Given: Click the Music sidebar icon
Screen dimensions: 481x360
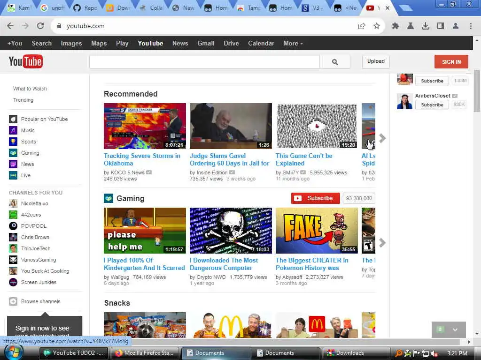Looking at the screenshot, I should [x=13, y=130].
